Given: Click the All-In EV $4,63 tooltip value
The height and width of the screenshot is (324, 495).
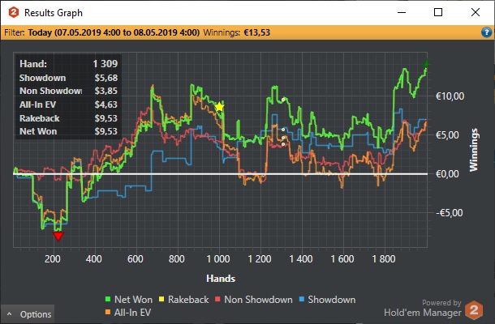Looking at the screenshot, I should click(x=106, y=104).
